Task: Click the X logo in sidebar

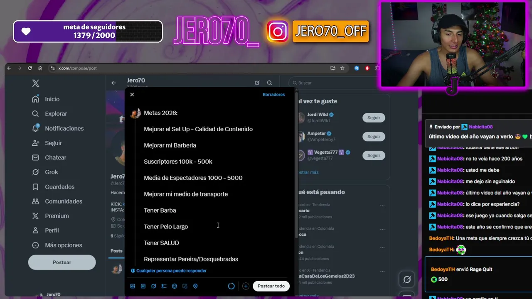Action: pyautogui.click(x=36, y=83)
